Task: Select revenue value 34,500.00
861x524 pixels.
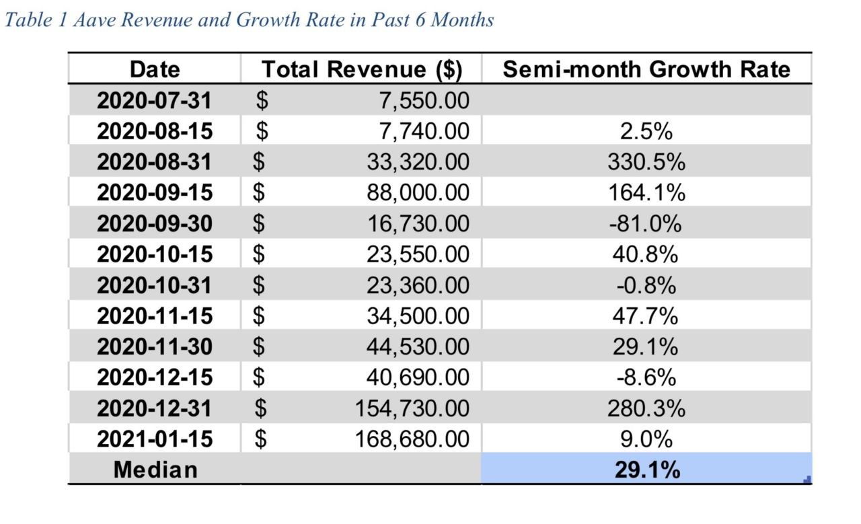Action: click(x=418, y=316)
